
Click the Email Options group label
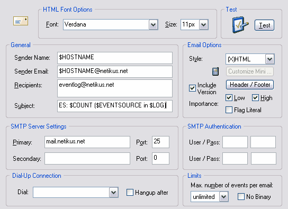tap(204, 45)
